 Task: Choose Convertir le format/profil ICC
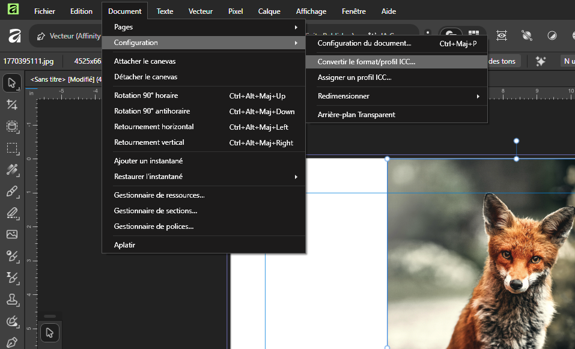pos(366,61)
